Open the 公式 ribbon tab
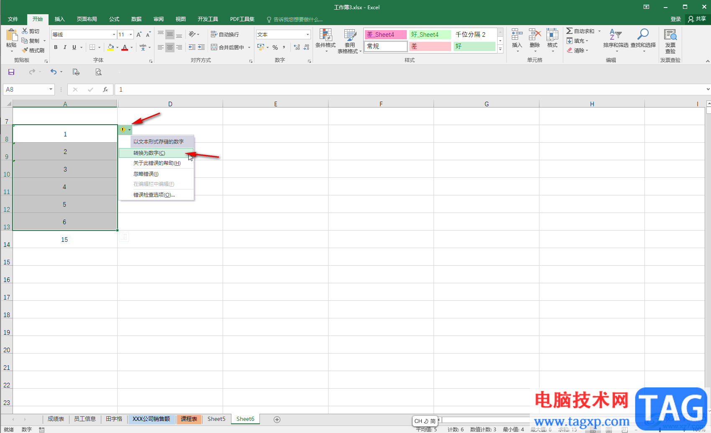The image size is (711, 433). point(114,19)
